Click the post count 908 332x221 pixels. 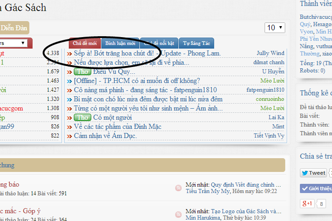55,117
